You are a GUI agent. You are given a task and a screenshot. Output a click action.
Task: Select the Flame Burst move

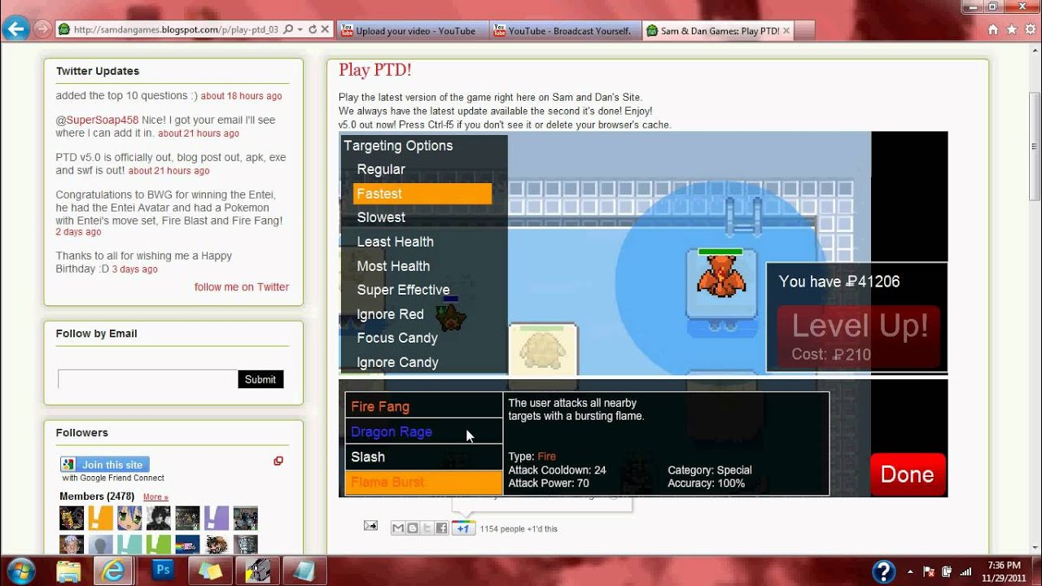424,482
